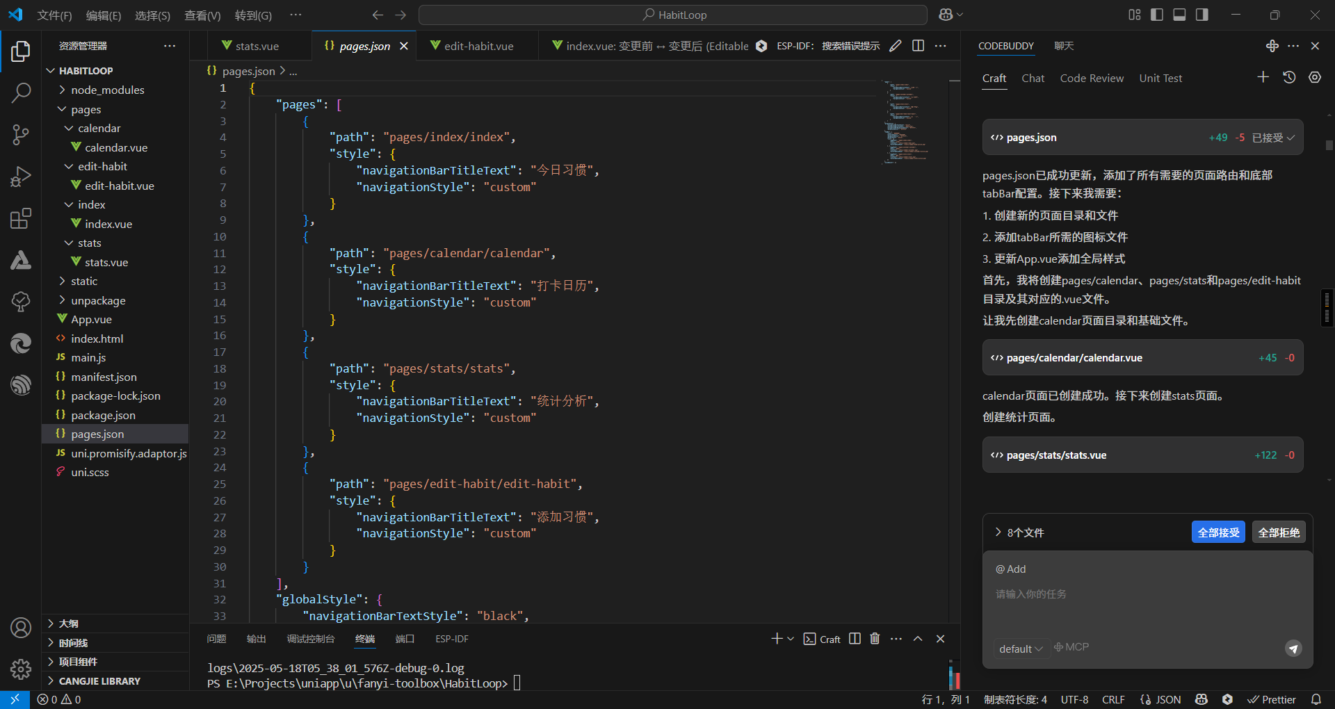Click the HabitLoop command center search box
This screenshot has width=1335, height=709.
point(672,15)
